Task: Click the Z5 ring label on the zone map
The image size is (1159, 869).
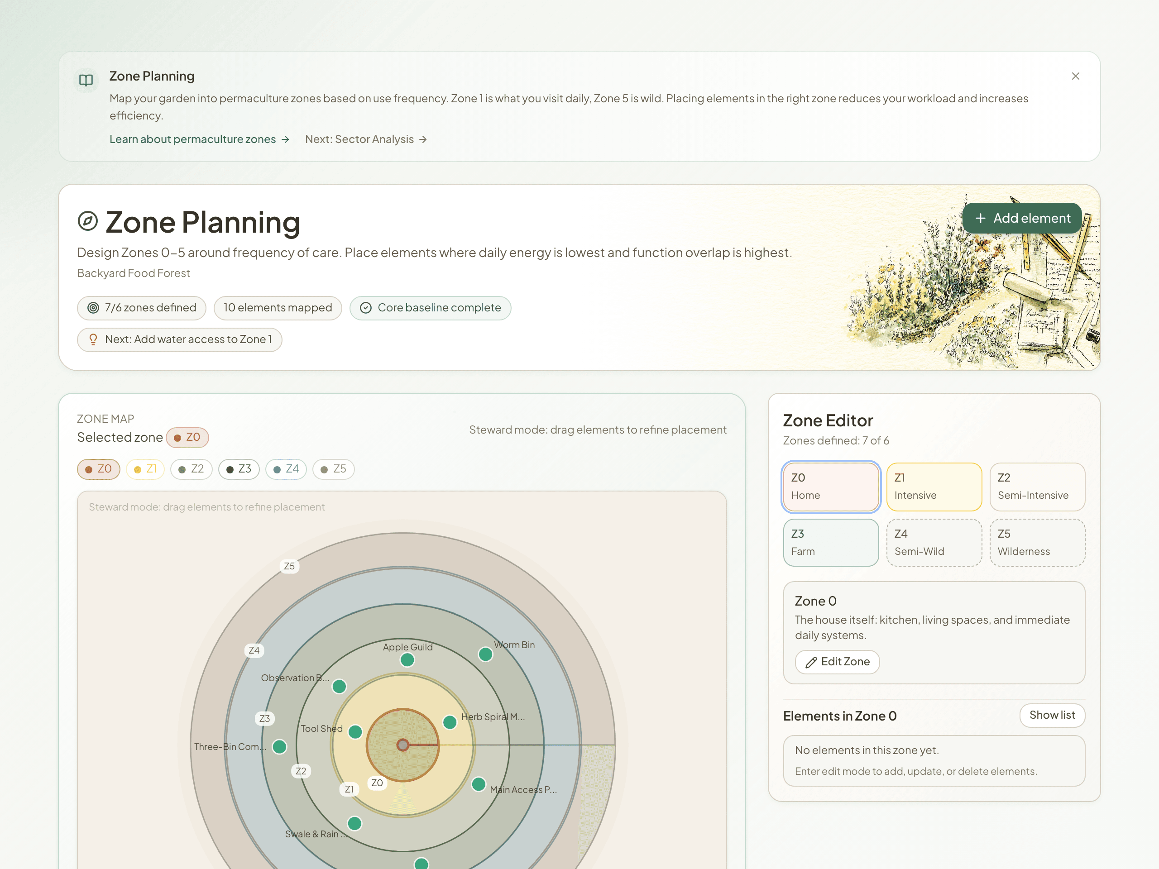Action: click(289, 566)
